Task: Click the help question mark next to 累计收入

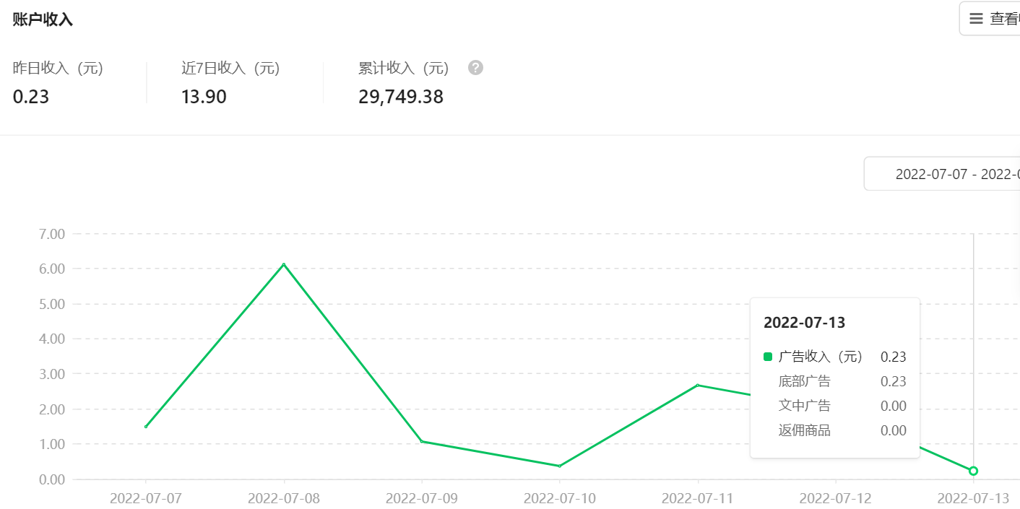Action: (x=475, y=68)
